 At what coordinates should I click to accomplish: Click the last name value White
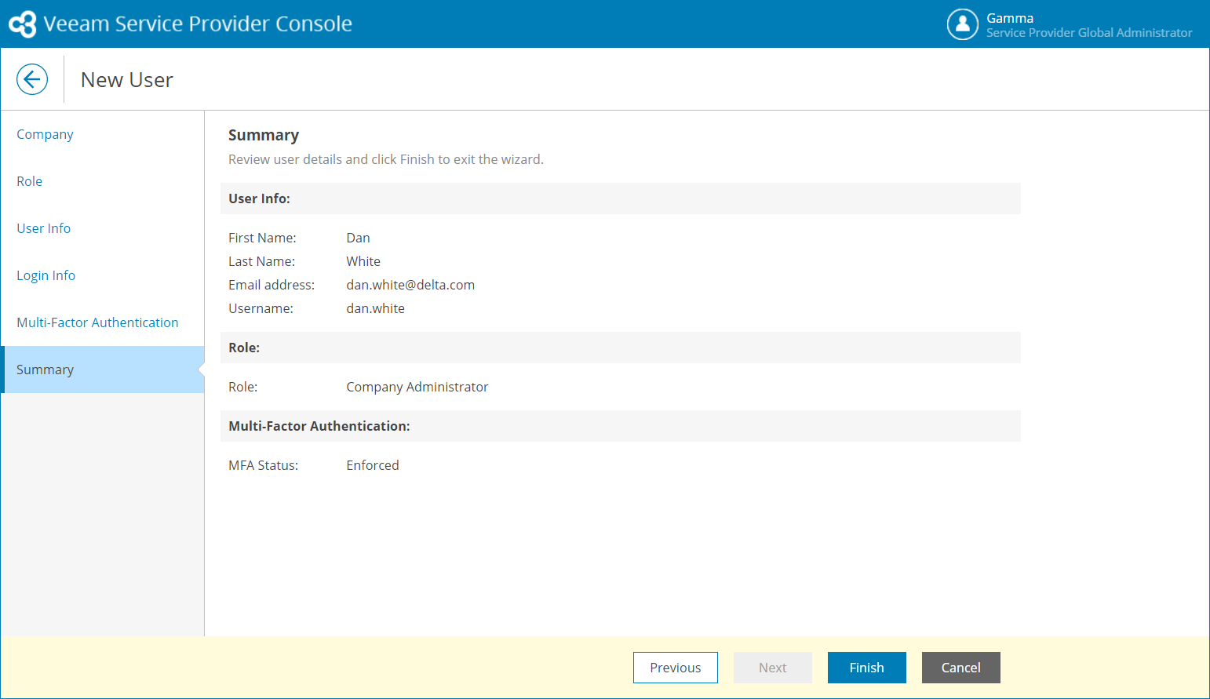click(363, 261)
